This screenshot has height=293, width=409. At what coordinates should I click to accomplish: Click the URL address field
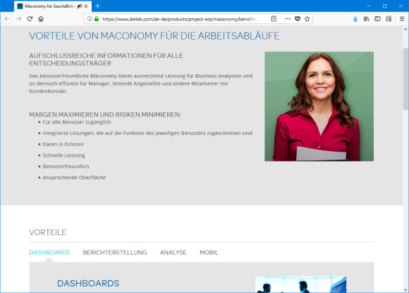pyautogui.click(x=180, y=19)
